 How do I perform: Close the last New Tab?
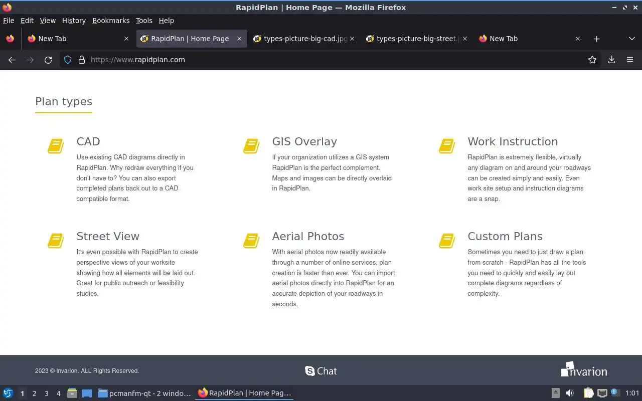[578, 39]
